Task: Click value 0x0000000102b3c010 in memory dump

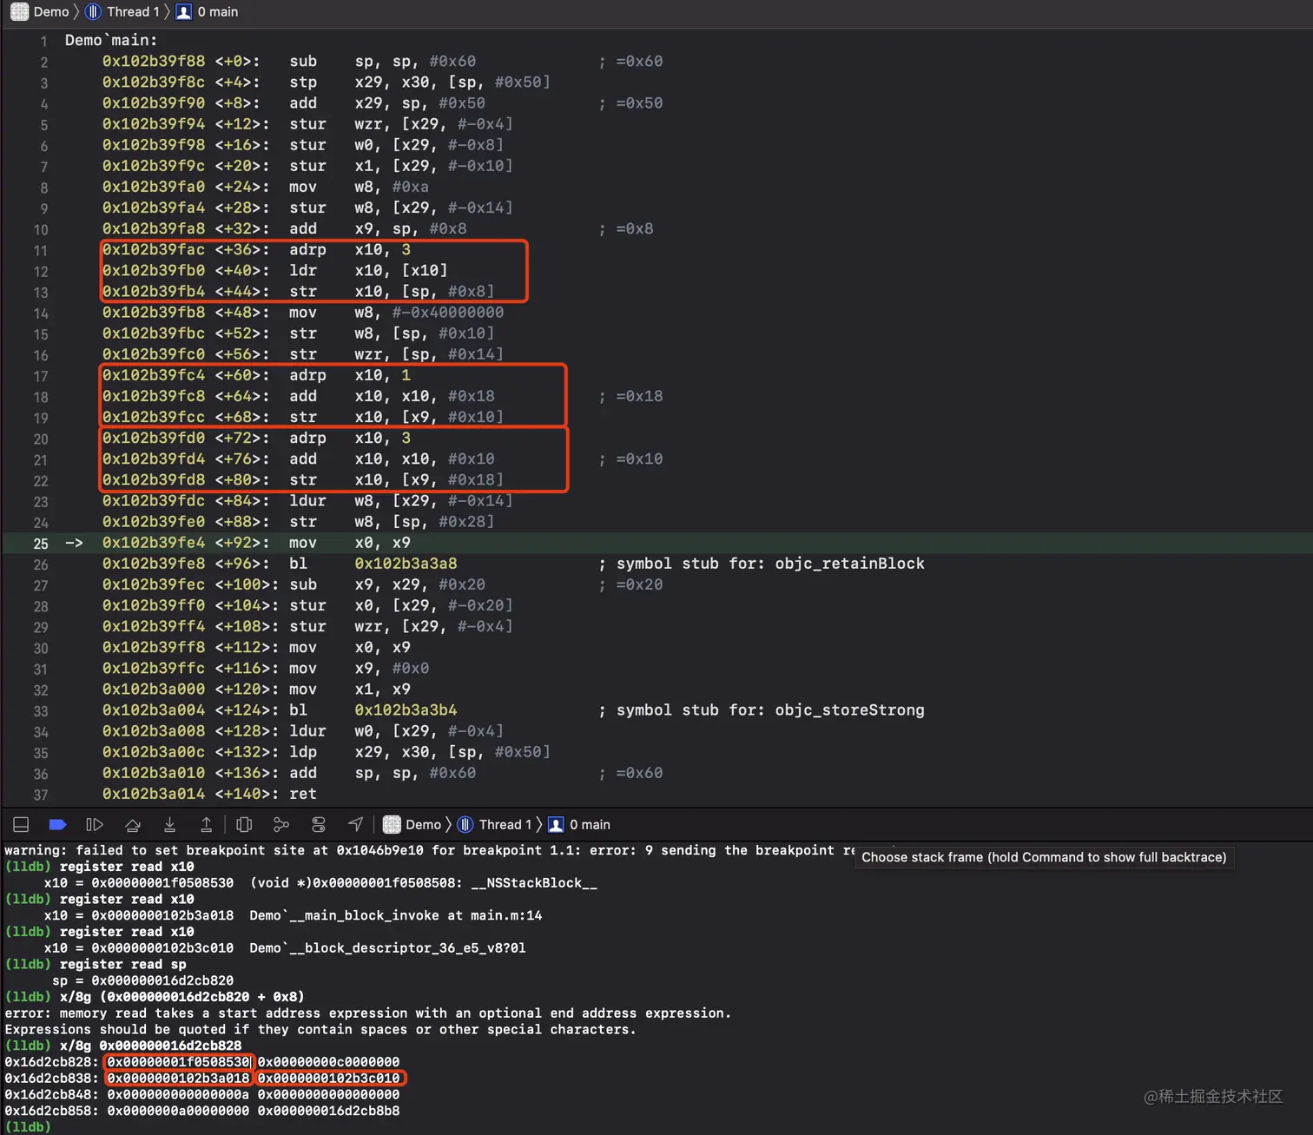Action: (329, 1079)
